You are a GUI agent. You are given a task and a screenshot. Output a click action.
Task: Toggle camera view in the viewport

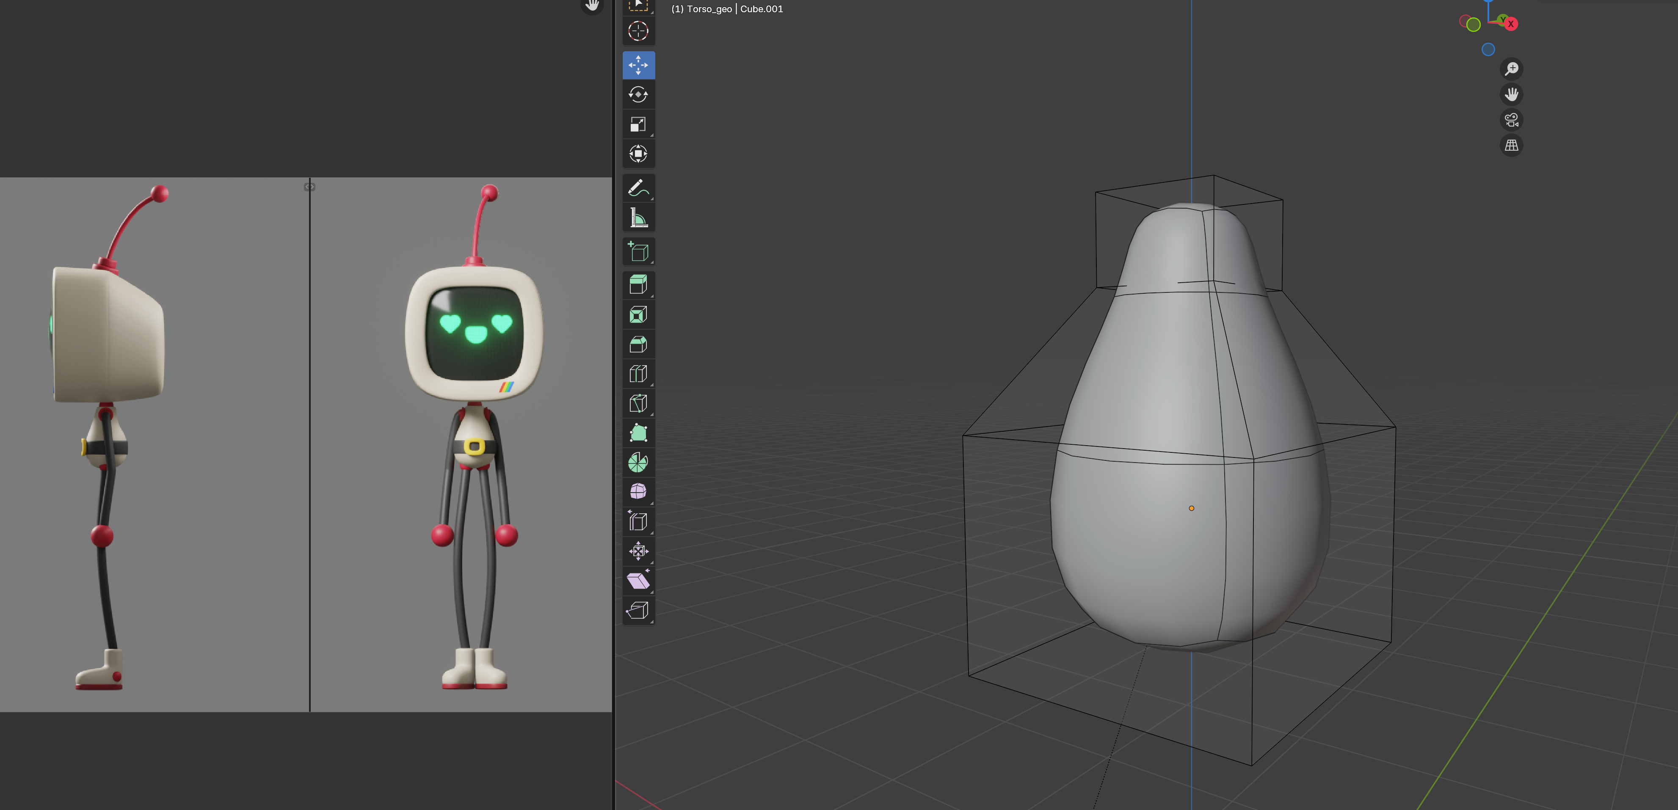1511,120
